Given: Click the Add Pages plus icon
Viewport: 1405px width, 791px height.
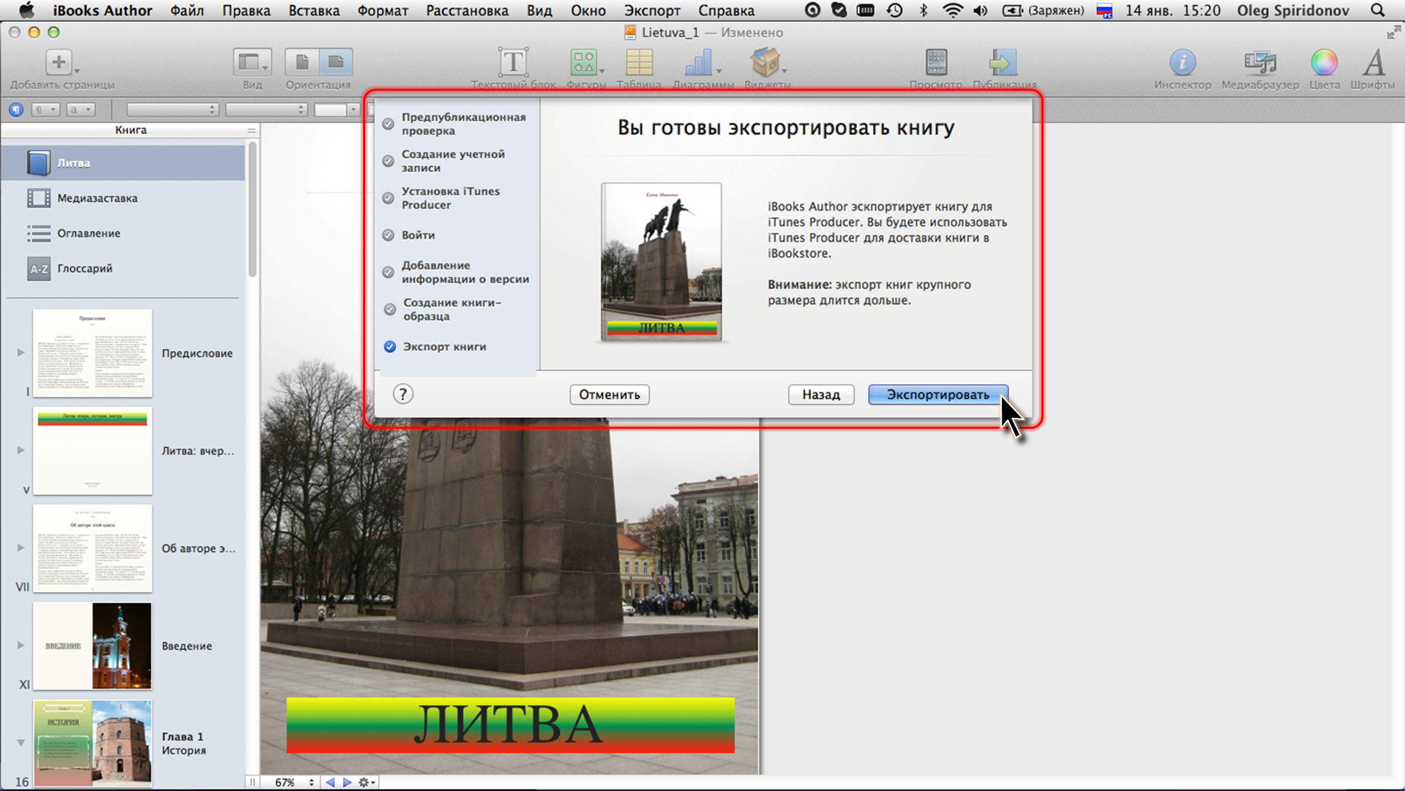Looking at the screenshot, I should click(59, 62).
